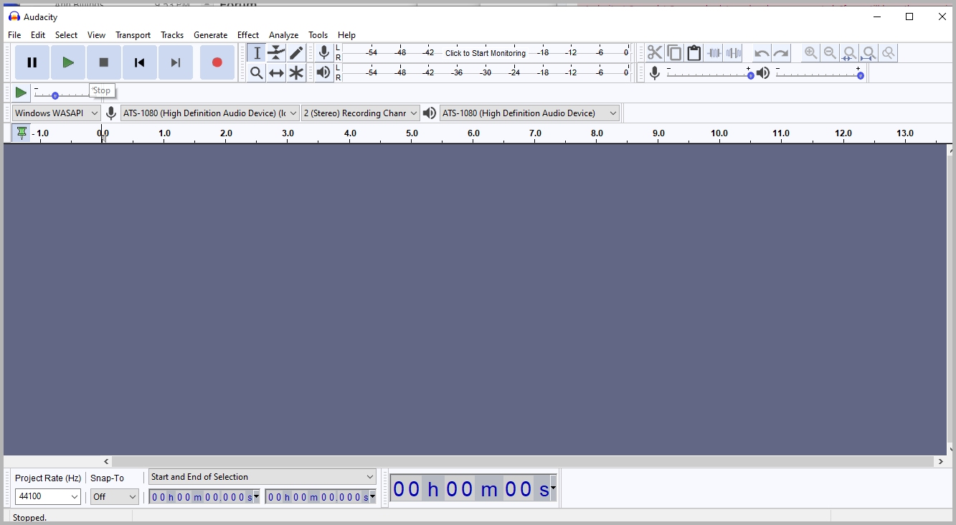
Task: Click the 10.0 mark on the timeline ruler
Action: pos(719,133)
